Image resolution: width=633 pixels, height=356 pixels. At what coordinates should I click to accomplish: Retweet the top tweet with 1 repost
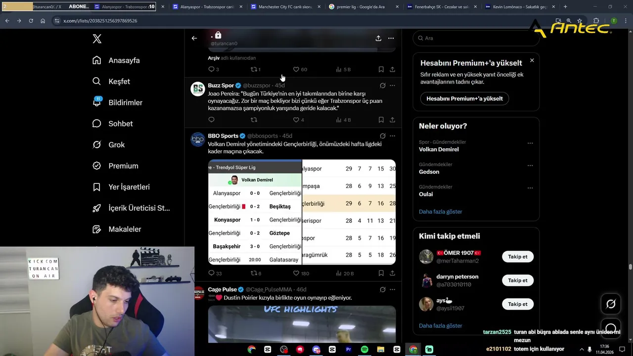256,70
